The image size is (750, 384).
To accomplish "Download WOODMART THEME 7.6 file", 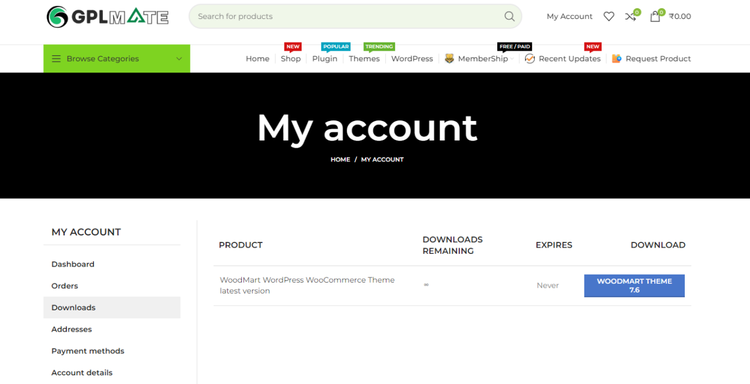I will (634, 286).
